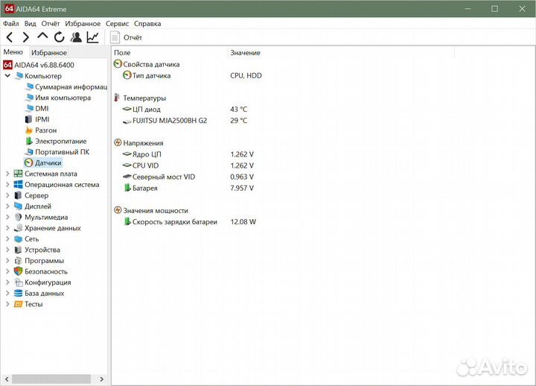The image size is (536, 386).
Task: Open Электропитание tree item
Action: pos(60,141)
